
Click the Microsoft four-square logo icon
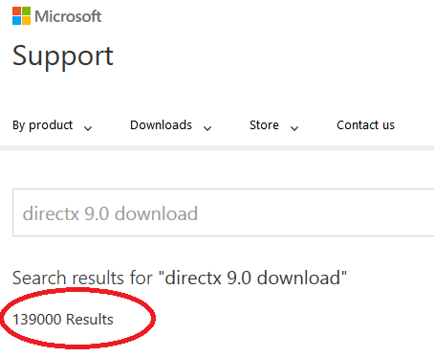pos(21,15)
